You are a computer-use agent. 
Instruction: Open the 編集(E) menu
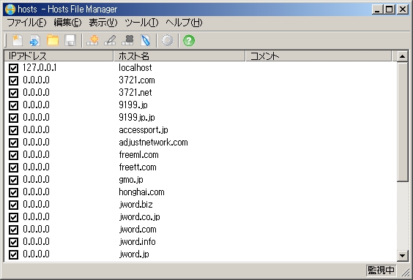pos(67,23)
